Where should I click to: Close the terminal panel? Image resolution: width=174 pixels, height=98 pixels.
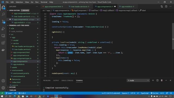pos(170,80)
